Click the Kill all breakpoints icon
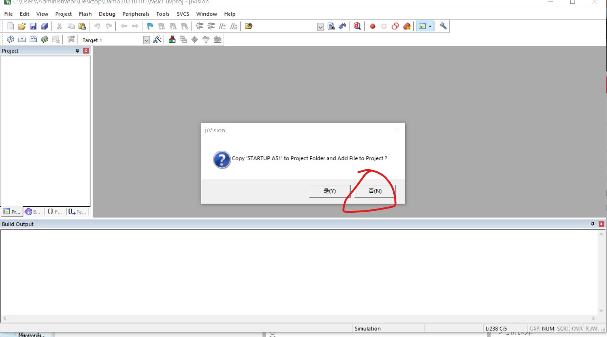The width and height of the screenshot is (607, 337). pos(407,26)
